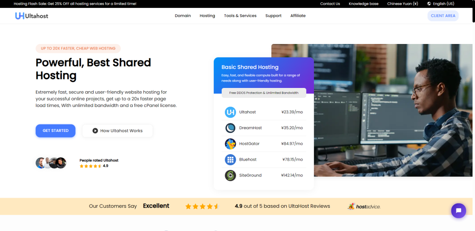Click the customer avatars group
The height and width of the screenshot is (231, 475).
pos(51,163)
